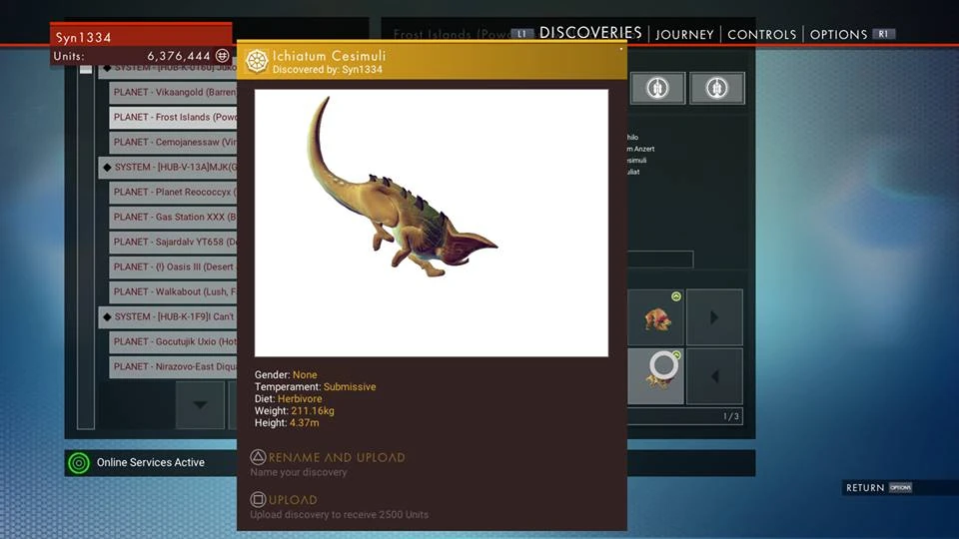The image size is (959, 539).
Task: Select PLANET - Sajardalv YT658 row
Action: click(x=173, y=243)
